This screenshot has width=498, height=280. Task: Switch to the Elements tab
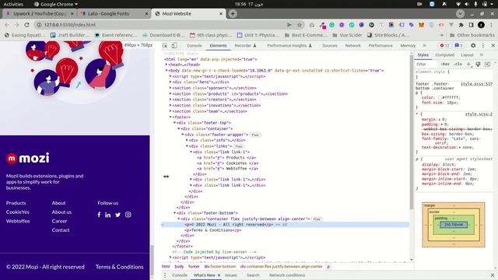(218, 46)
